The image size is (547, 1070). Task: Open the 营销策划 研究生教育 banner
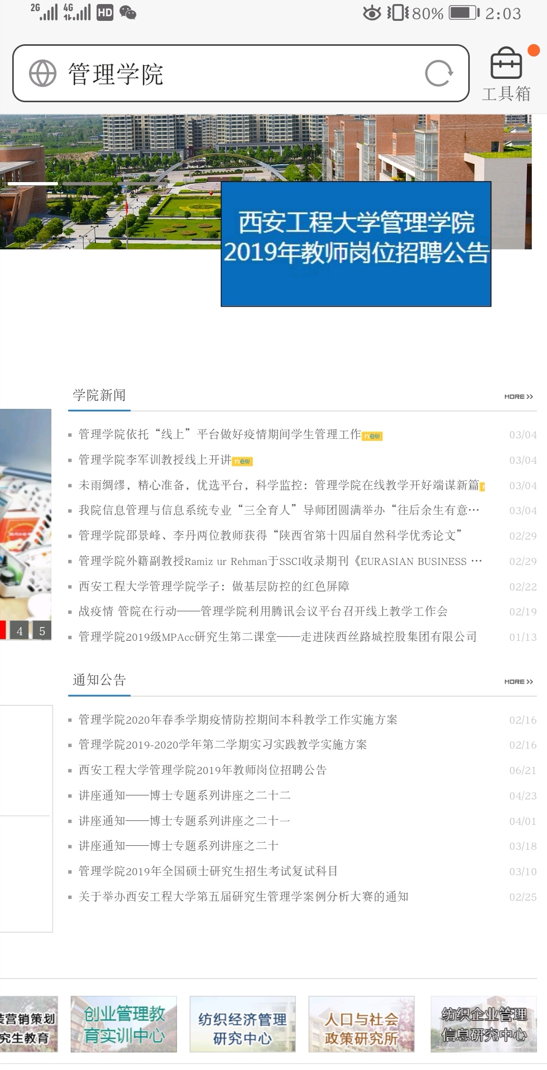point(29,1024)
